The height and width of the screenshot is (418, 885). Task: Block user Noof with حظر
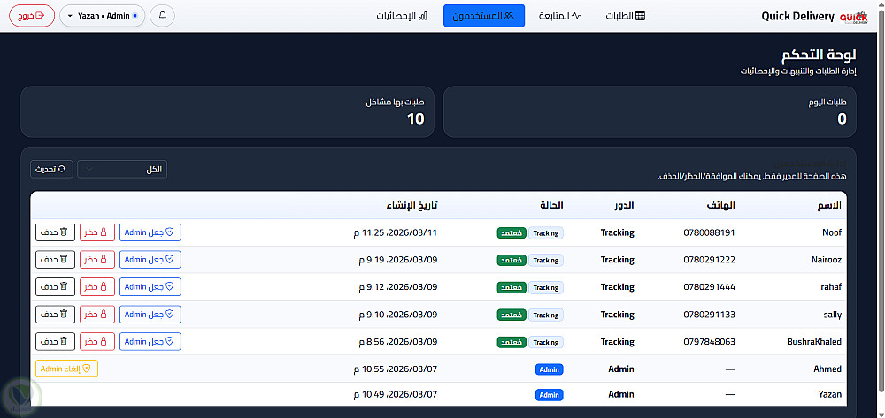coord(97,232)
